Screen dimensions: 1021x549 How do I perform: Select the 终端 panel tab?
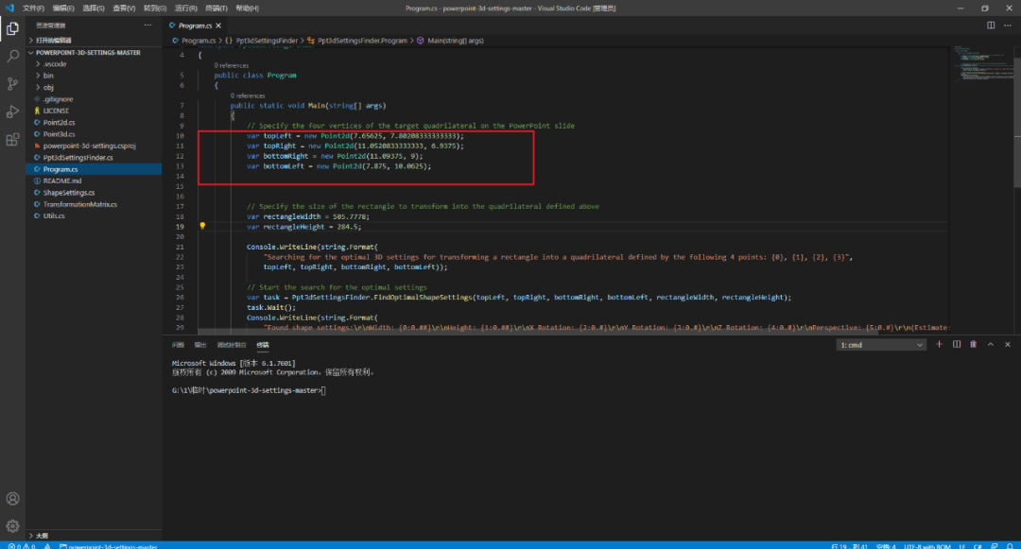click(263, 345)
